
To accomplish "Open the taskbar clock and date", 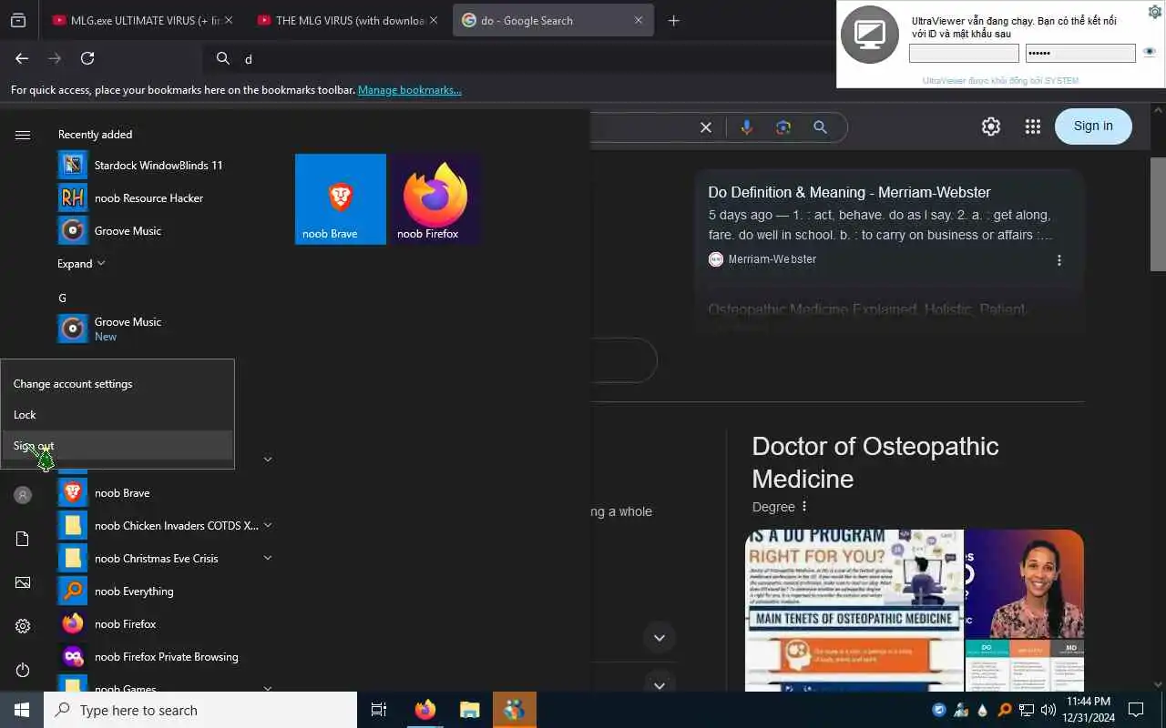I will (1088, 710).
